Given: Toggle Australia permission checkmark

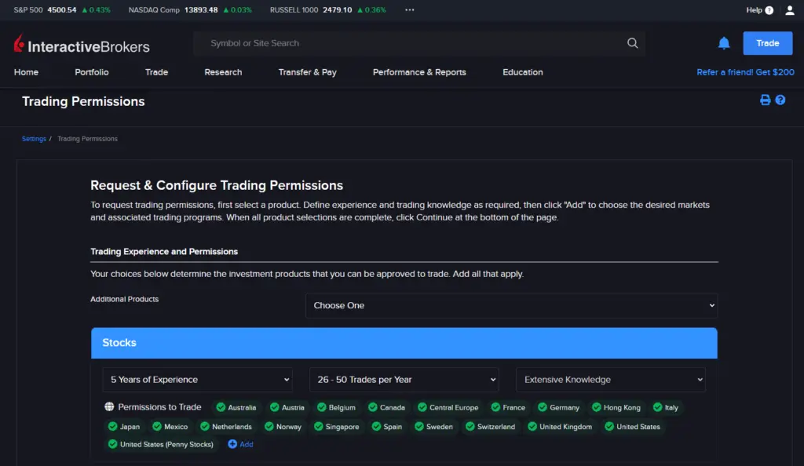Looking at the screenshot, I should (x=221, y=407).
